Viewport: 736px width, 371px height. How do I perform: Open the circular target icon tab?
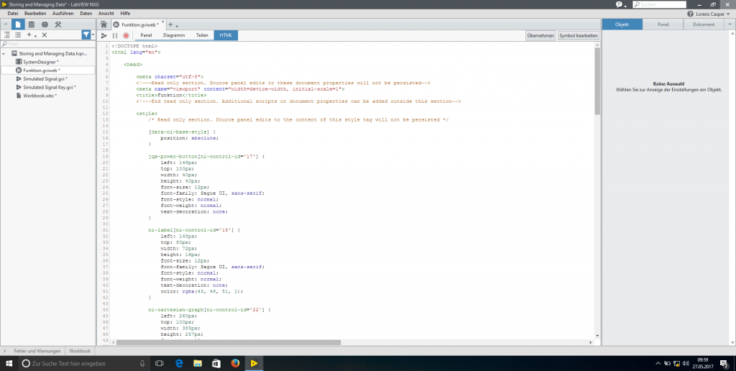click(x=45, y=24)
